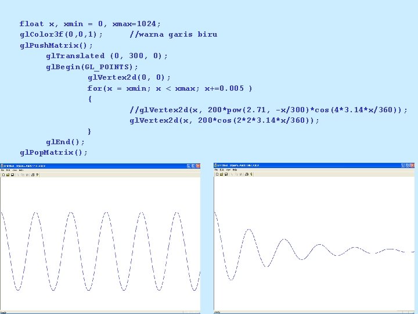Close the right damped wave window
This screenshot has width=418, height=314.
point(412,165)
